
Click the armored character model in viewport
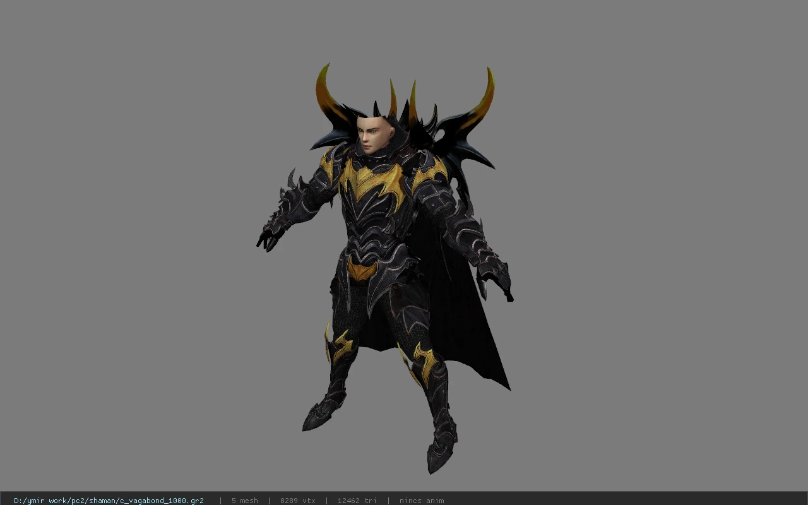pos(385,268)
